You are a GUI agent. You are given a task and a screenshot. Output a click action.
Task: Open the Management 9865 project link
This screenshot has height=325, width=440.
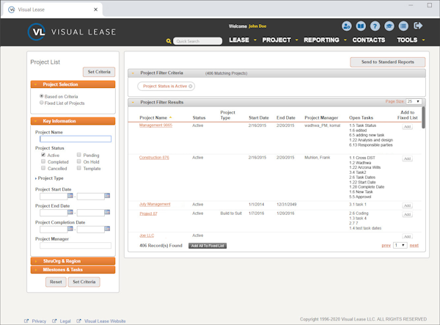coord(155,125)
